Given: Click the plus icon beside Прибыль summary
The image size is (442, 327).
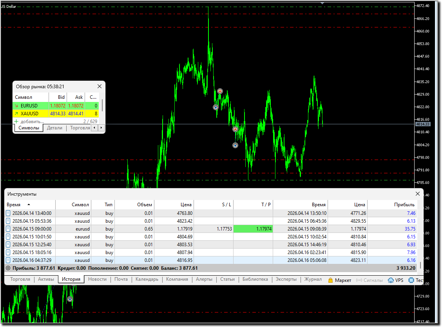Looking at the screenshot, I should pyautogui.click(x=8, y=268).
